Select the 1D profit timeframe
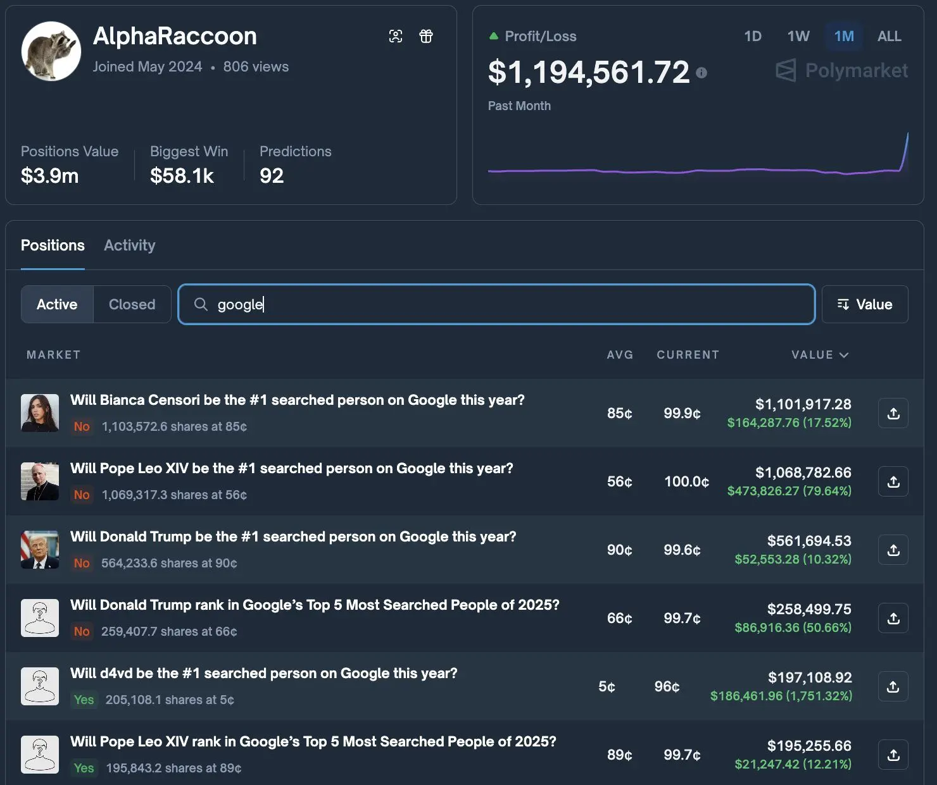 click(753, 36)
